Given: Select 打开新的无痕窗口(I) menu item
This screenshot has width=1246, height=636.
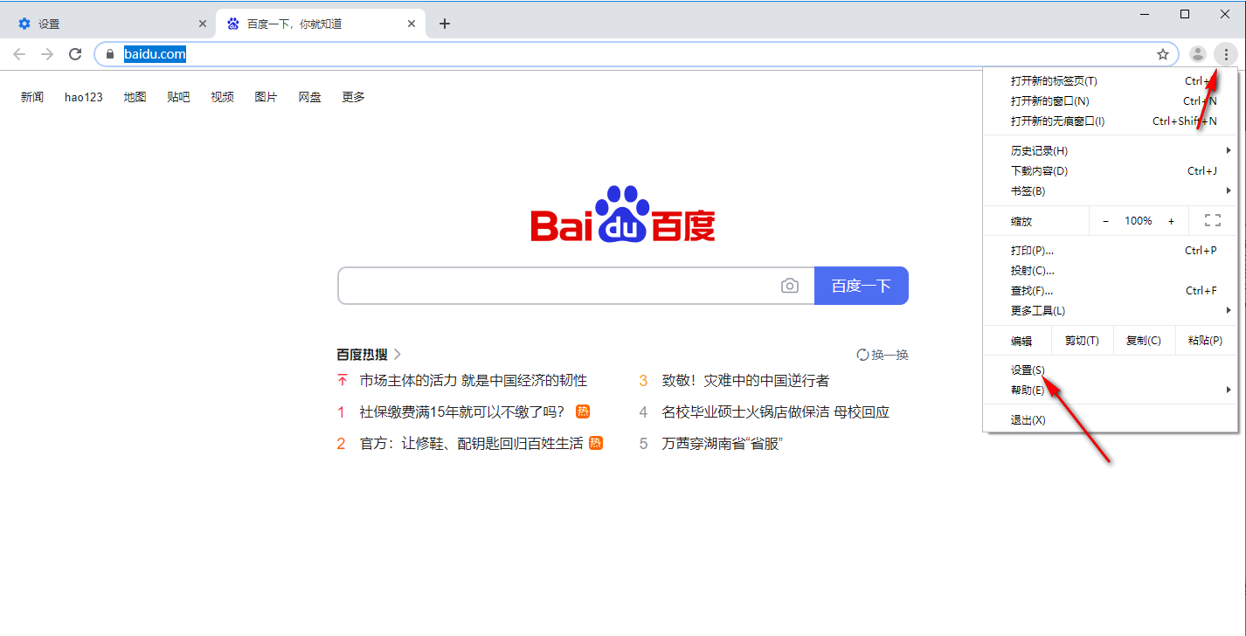Looking at the screenshot, I should [1111, 121].
